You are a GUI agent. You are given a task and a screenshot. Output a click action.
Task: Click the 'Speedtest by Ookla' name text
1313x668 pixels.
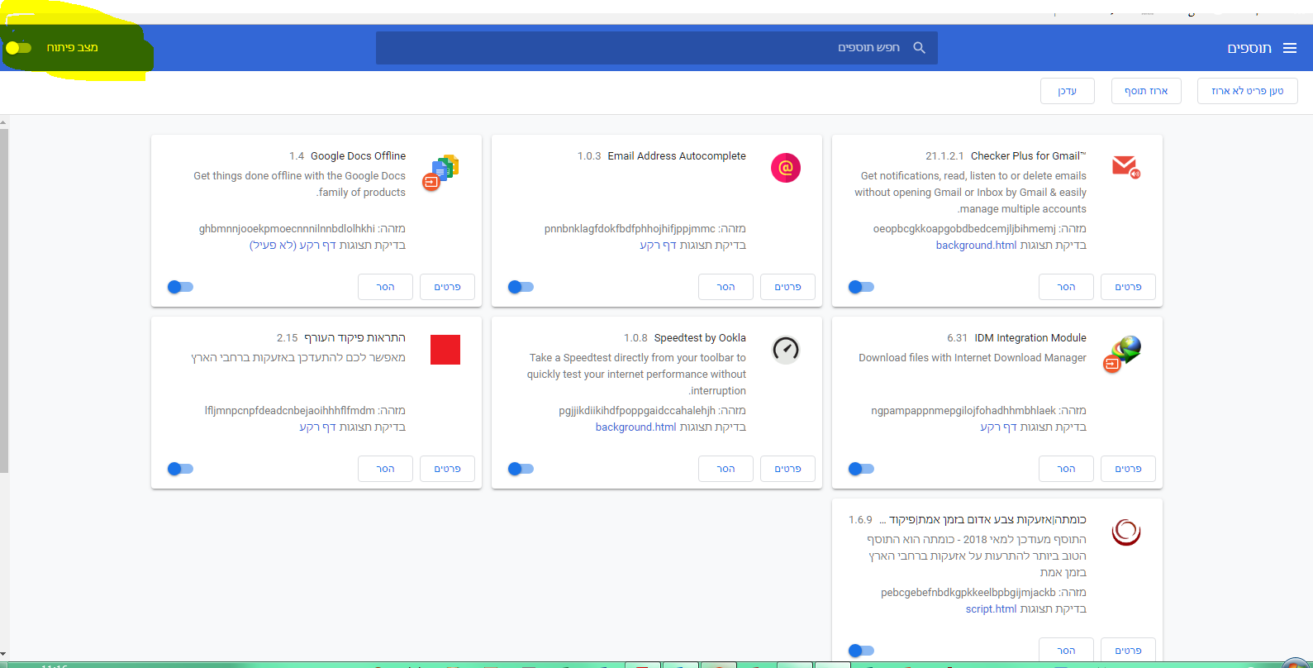(x=700, y=338)
